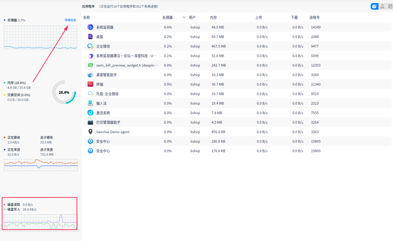Select the 输入法 process icon
393x241 pixels.
90,103
